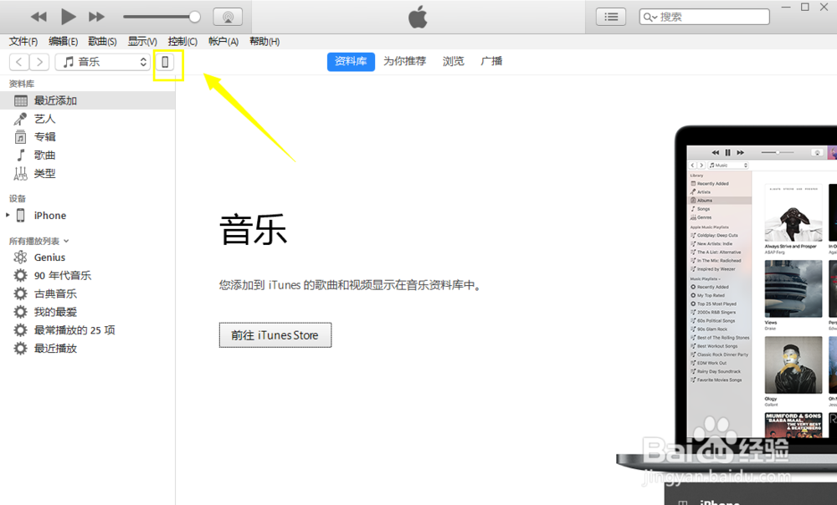Open the AirPlay output button
837x505 pixels.
click(228, 17)
